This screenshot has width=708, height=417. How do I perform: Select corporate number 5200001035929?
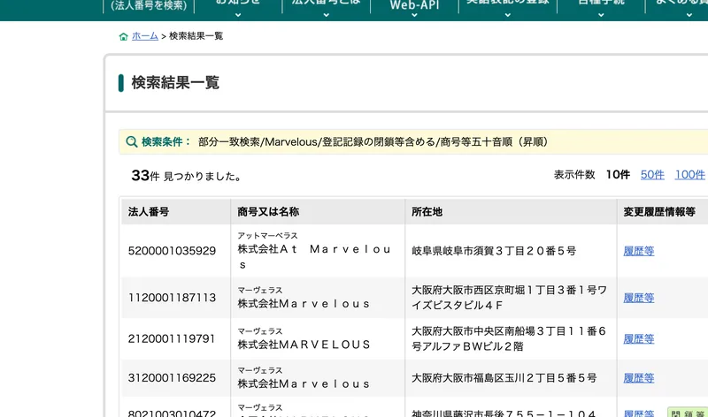click(172, 251)
